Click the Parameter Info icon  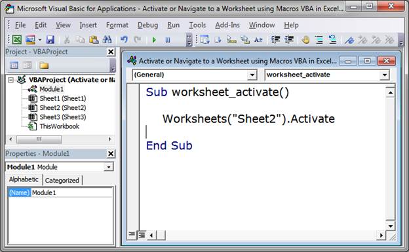point(244,40)
